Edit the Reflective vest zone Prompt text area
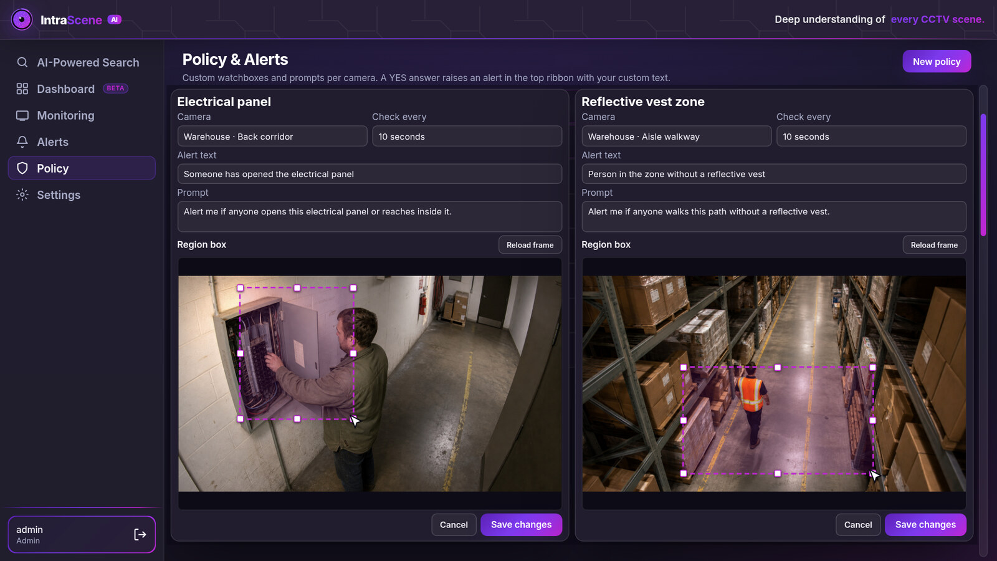Screen dimensions: 997x561 (774, 216)
